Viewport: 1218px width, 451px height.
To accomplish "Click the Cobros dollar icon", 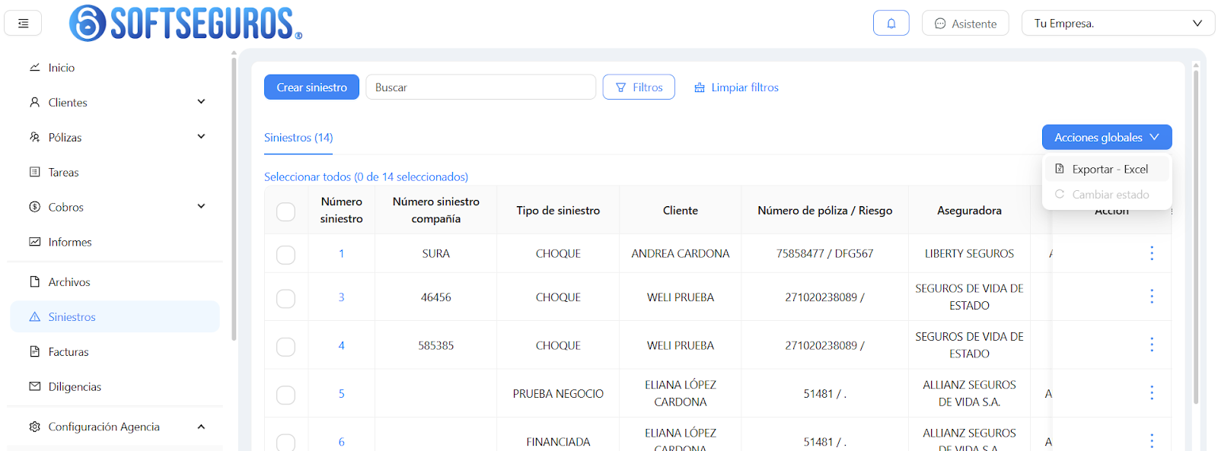I will click(34, 207).
